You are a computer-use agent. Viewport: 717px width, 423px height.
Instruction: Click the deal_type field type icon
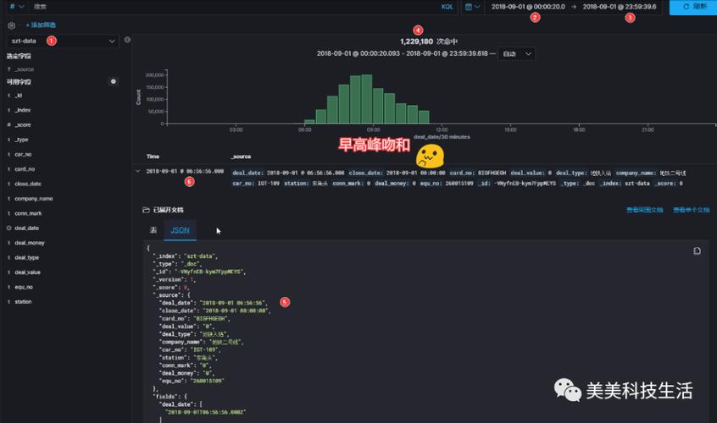click(8, 257)
